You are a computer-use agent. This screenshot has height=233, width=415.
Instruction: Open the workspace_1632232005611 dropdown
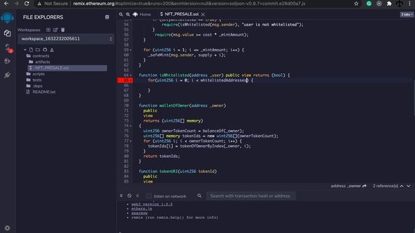[66, 39]
